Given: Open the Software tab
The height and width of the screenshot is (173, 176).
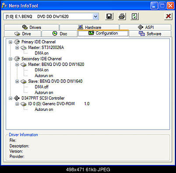Looking at the screenshot, I should [x=150, y=34].
